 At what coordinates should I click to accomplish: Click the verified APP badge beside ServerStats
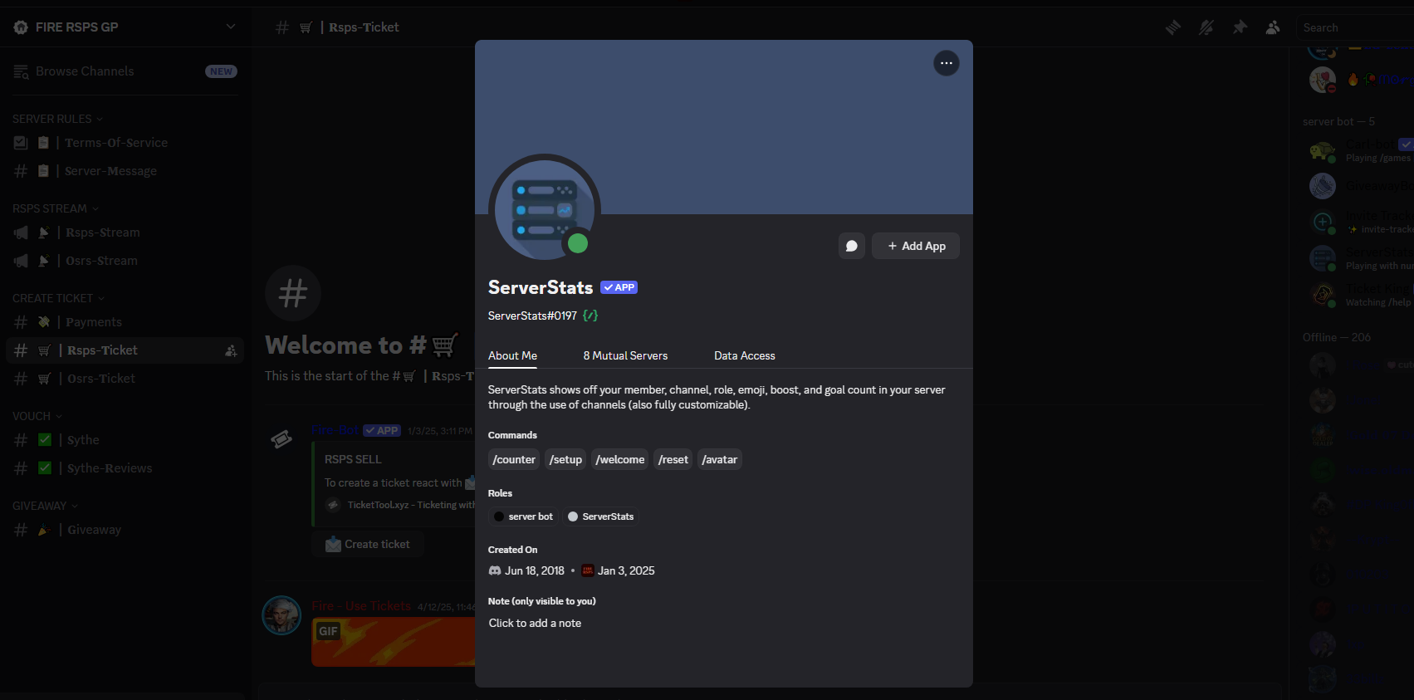point(619,287)
